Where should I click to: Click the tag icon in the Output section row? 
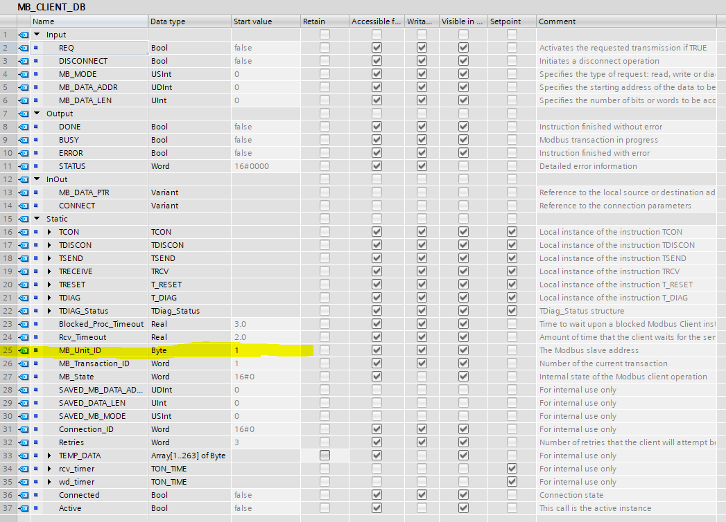[23, 114]
